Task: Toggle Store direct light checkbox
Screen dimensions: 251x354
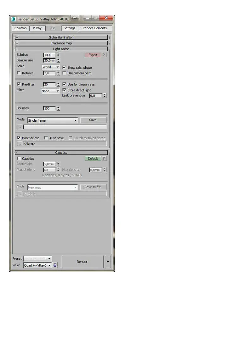Action: tap(64, 90)
